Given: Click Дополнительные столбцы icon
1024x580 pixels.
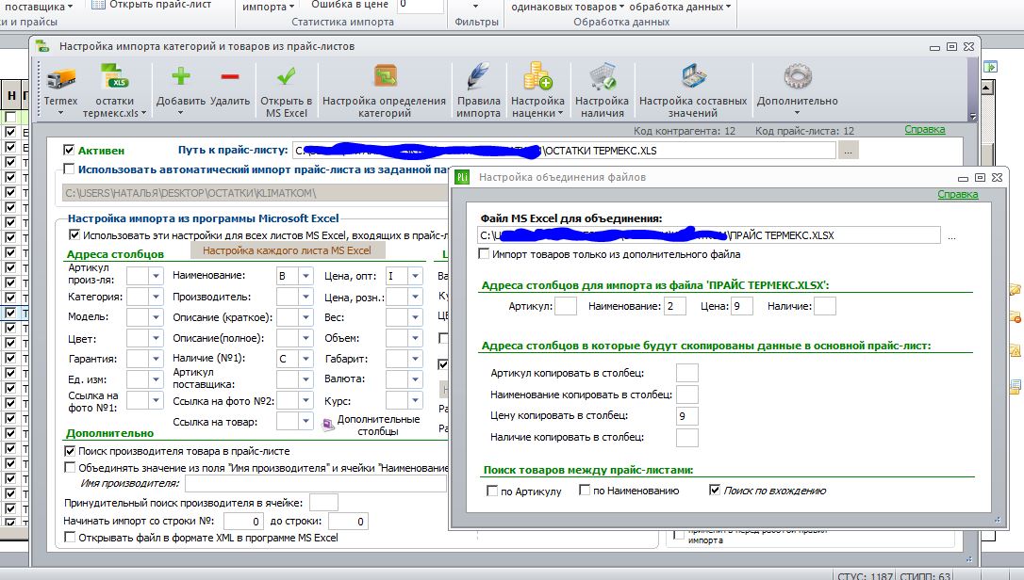Looking at the screenshot, I should (328, 425).
